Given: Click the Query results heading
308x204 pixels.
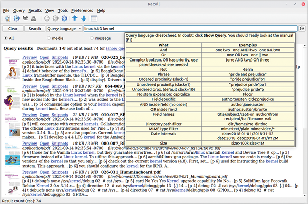Looking at the screenshot, I should coord(18,48).
